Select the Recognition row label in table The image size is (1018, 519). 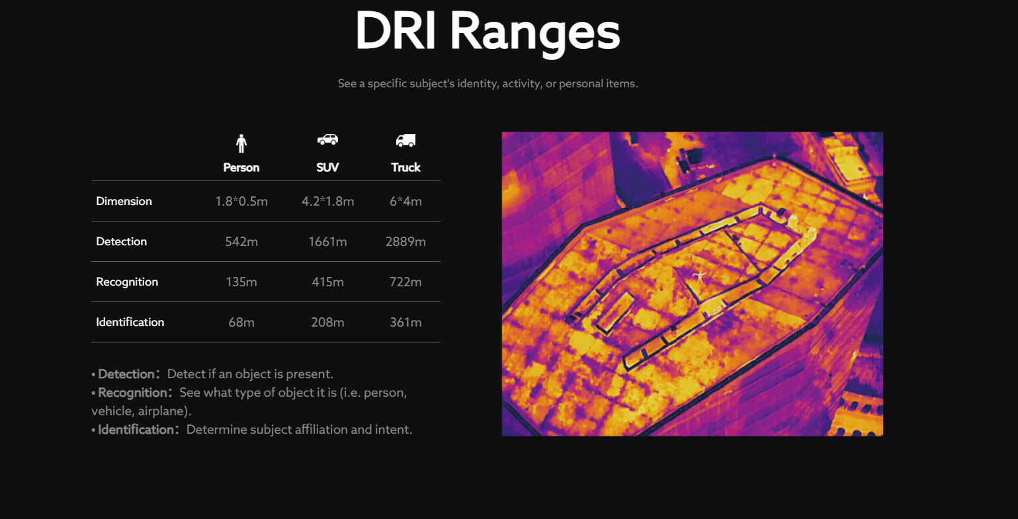click(127, 282)
